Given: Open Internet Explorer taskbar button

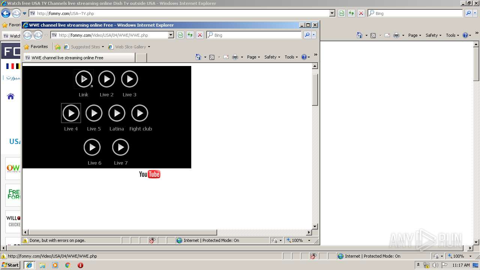Looking at the screenshot, I should click(x=29, y=265).
